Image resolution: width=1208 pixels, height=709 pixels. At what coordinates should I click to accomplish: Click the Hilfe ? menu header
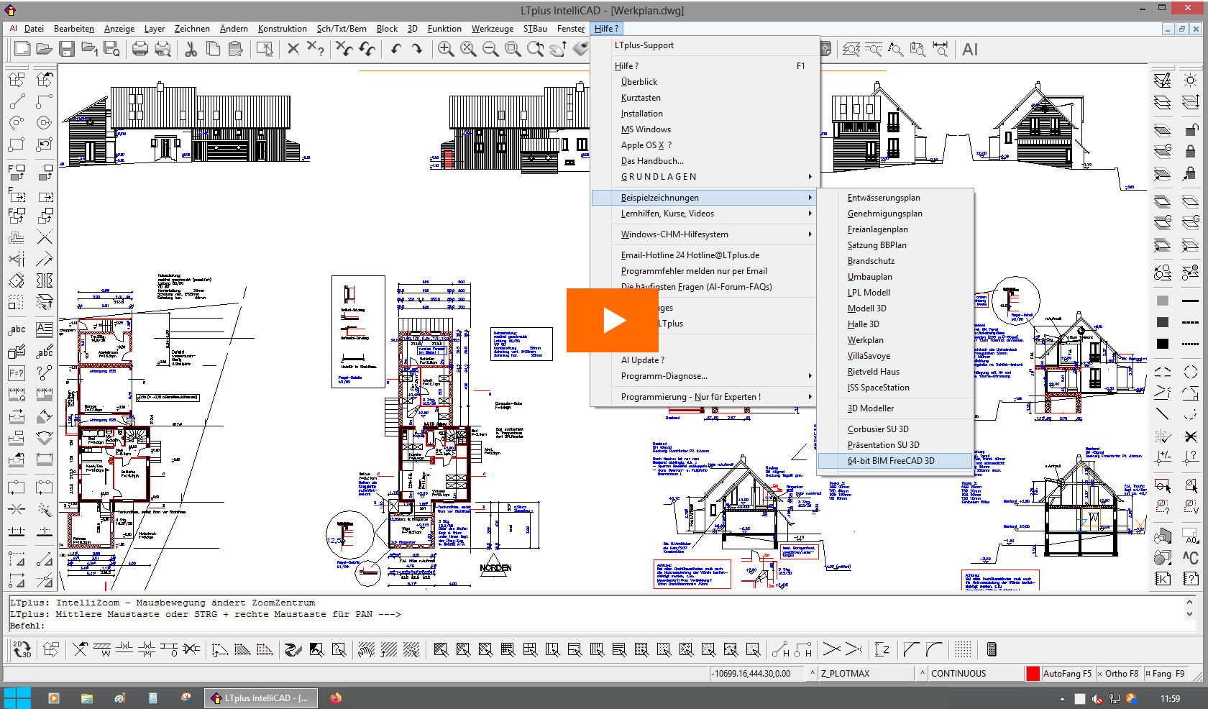[606, 29]
